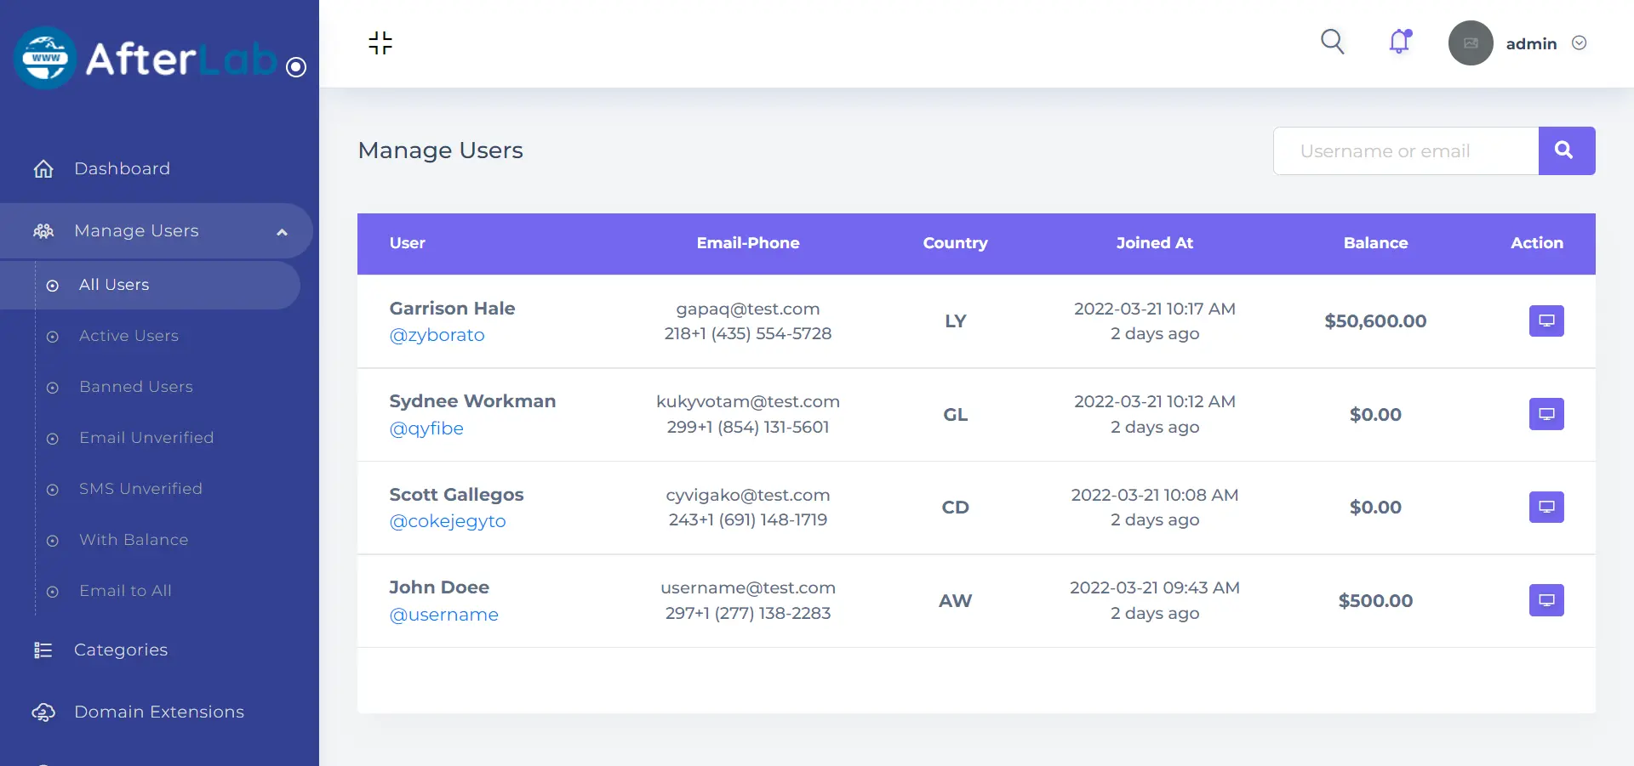Click bullet icon beside Banned Users
Screen dimensions: 1634x766
coord(53,388)
